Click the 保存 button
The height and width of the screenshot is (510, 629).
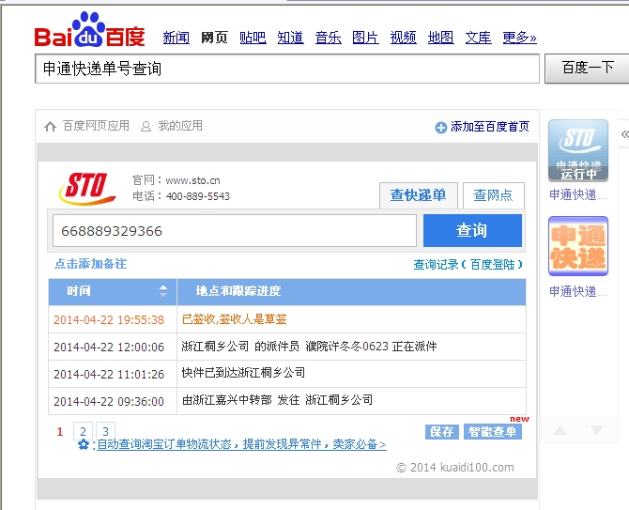(441, 432)
